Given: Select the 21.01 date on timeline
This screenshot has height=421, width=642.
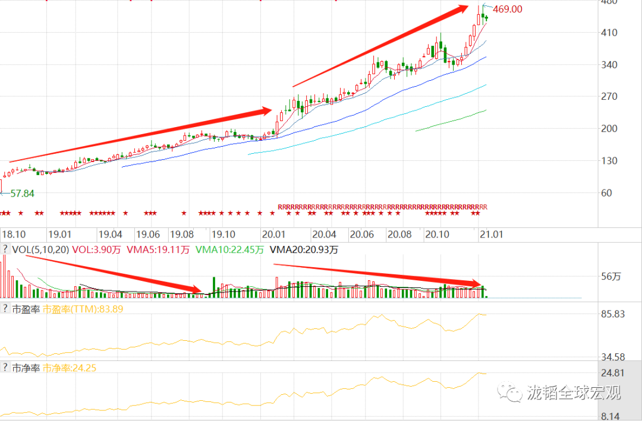Looking at the screenshot, I should [492, 235].
